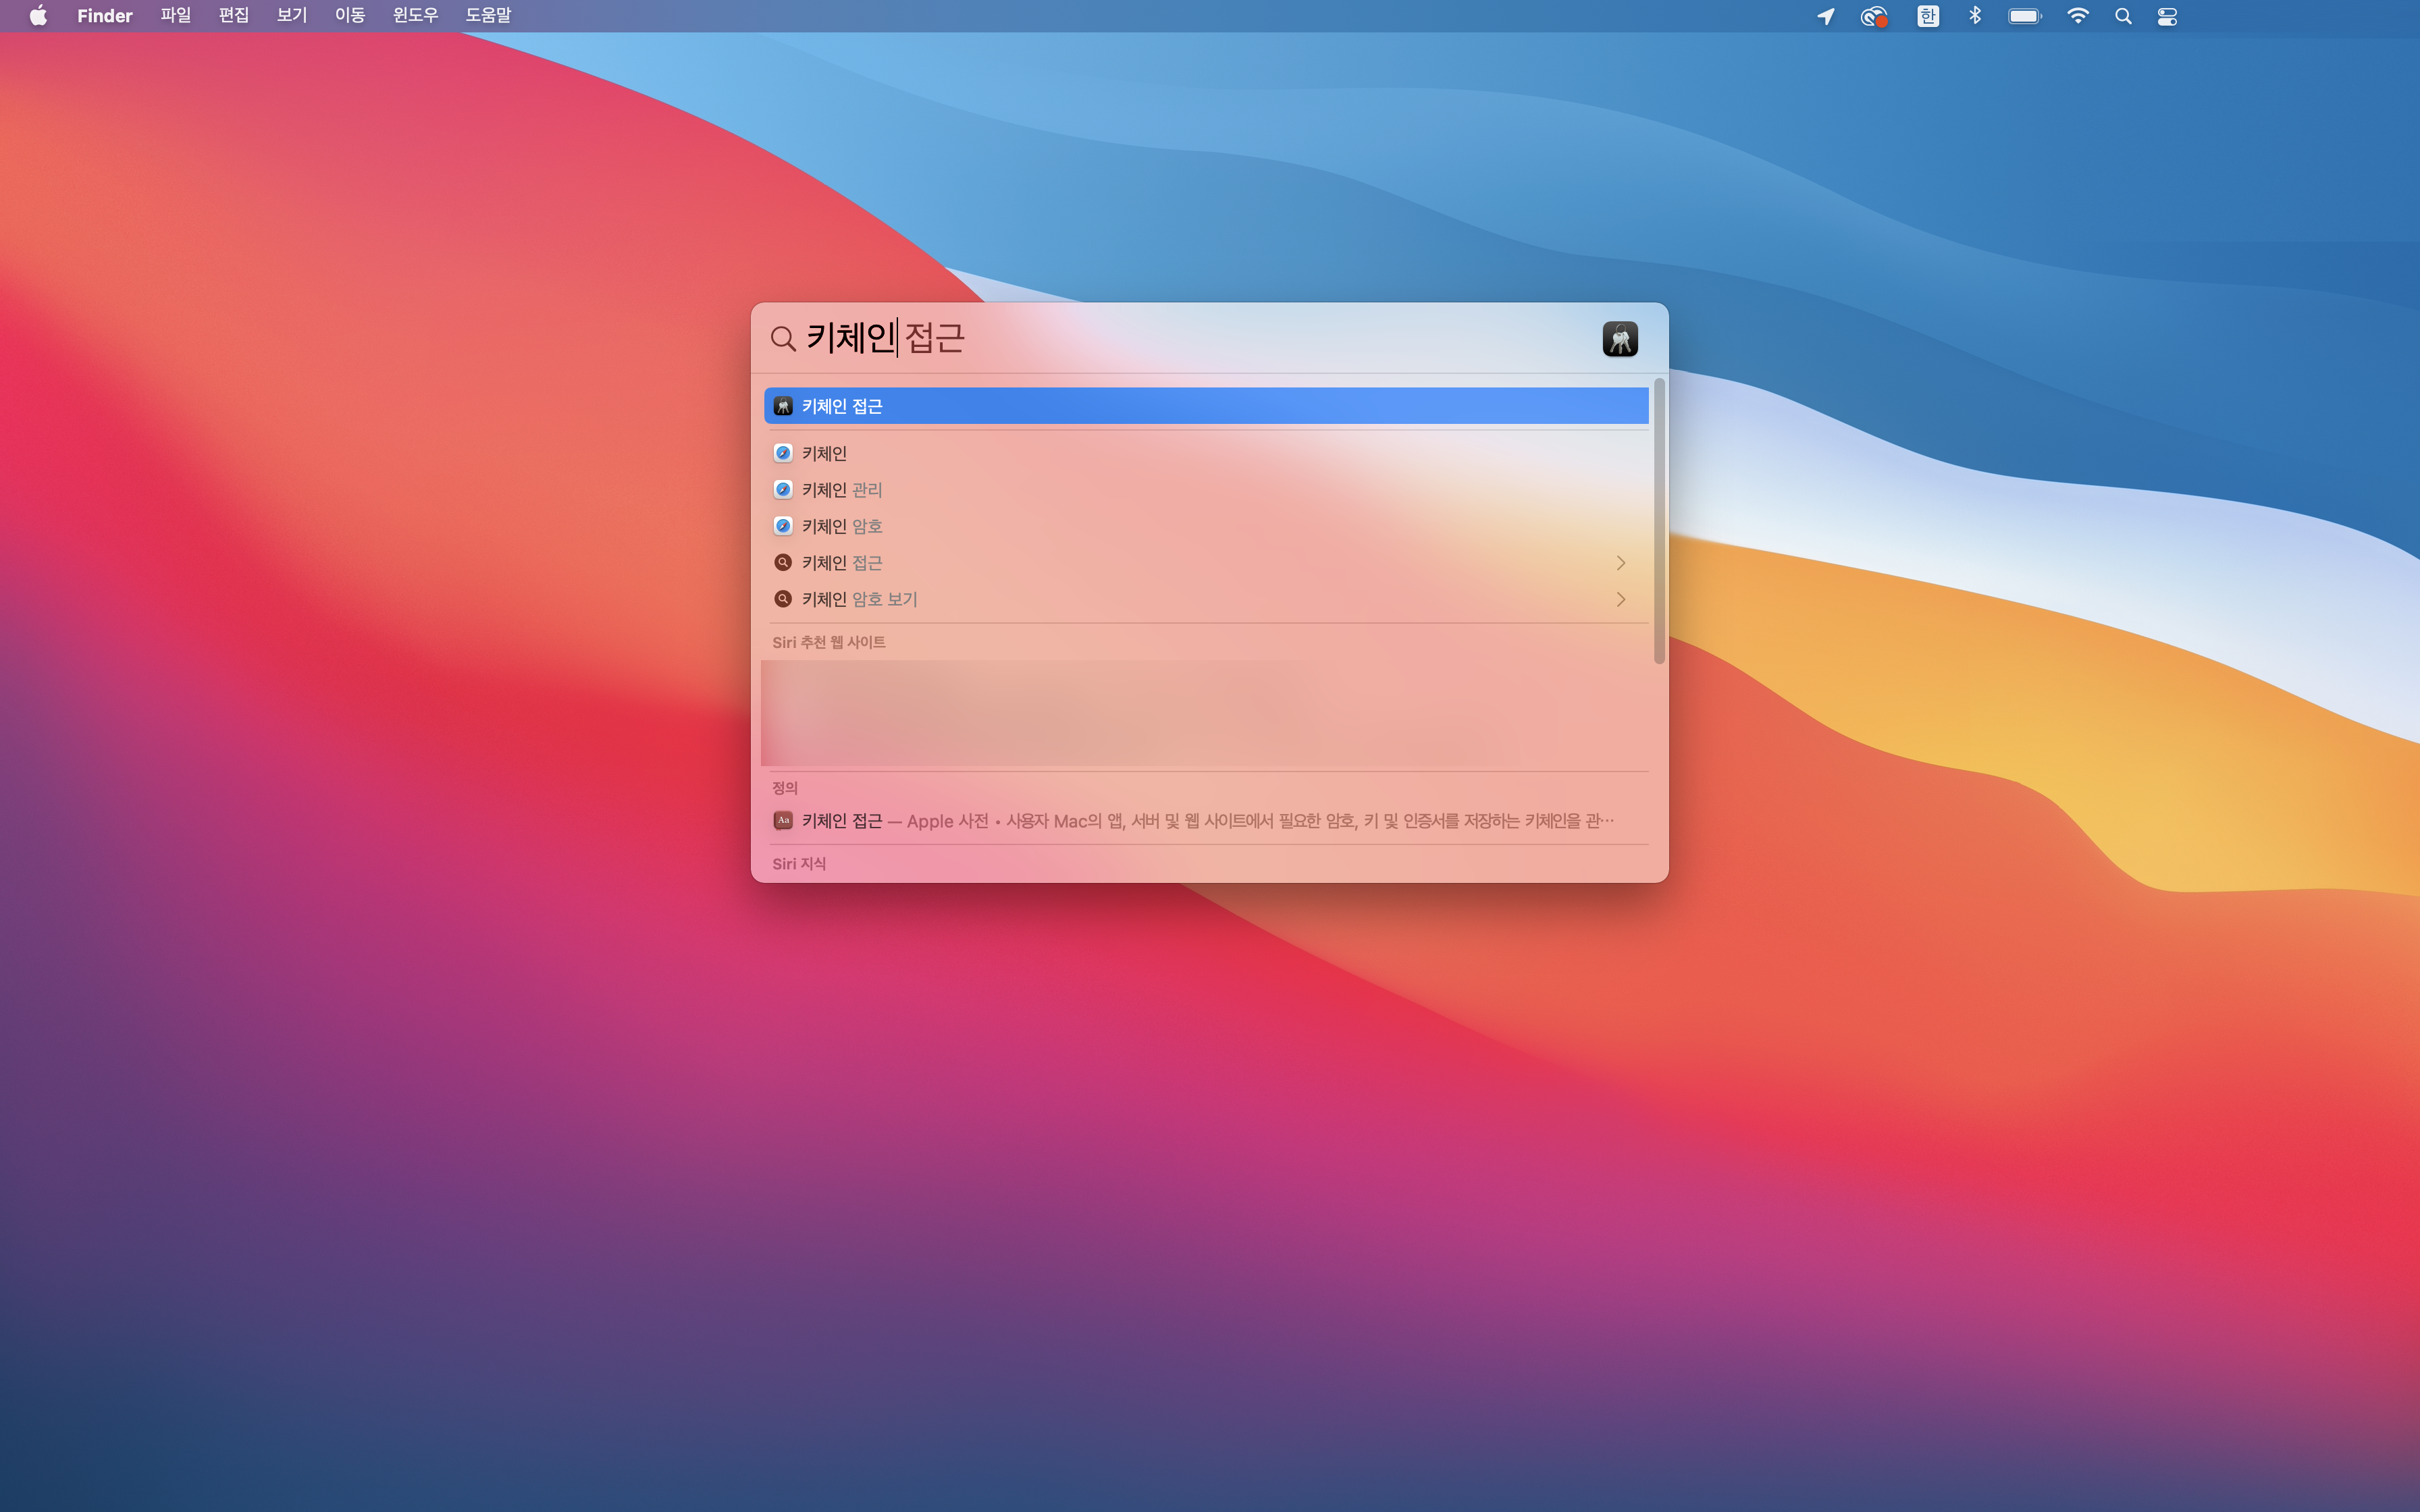Open the Keychain Access app result

click(1205, 406)
